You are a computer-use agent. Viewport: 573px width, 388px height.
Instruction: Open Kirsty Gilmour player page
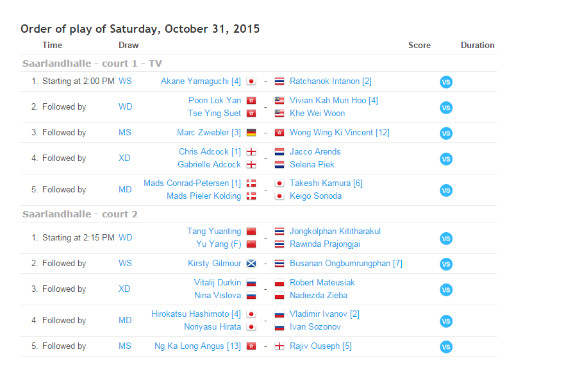point(214,264)
